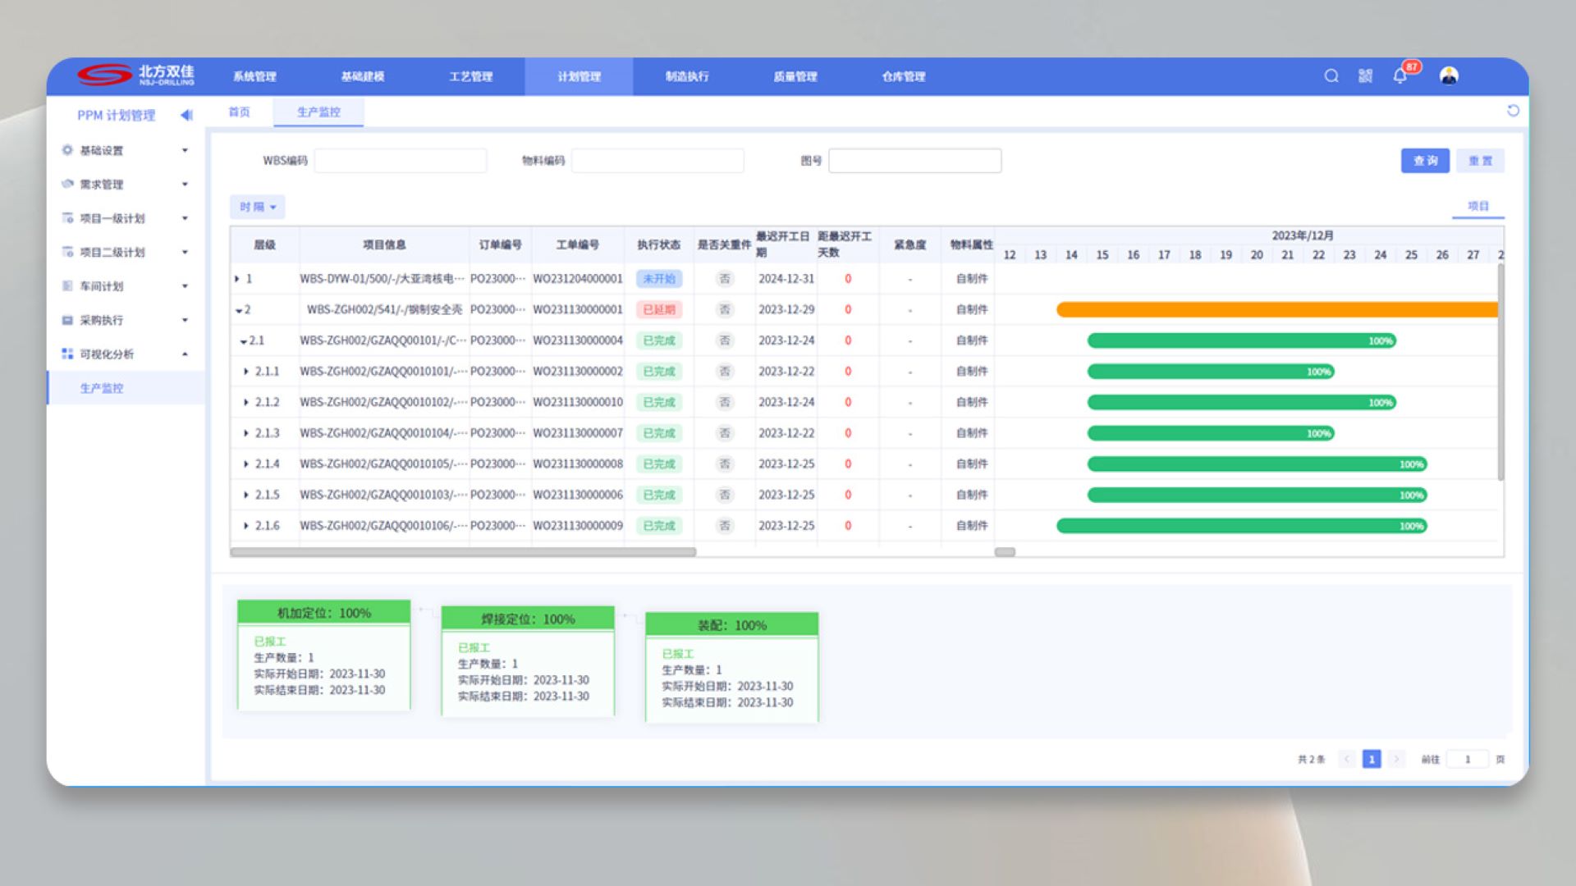Collapse the PPM sidebar with arrow icon
The height and width of the screenshot is (886, 1576).
(x=186, y=115)
